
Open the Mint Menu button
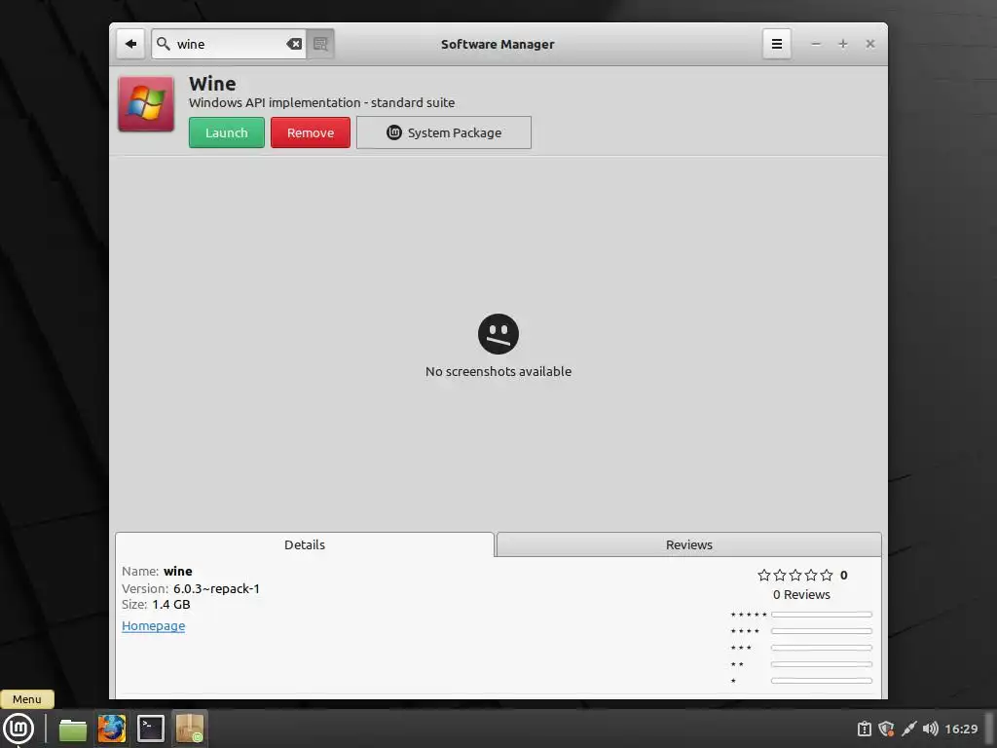point(18,729)
